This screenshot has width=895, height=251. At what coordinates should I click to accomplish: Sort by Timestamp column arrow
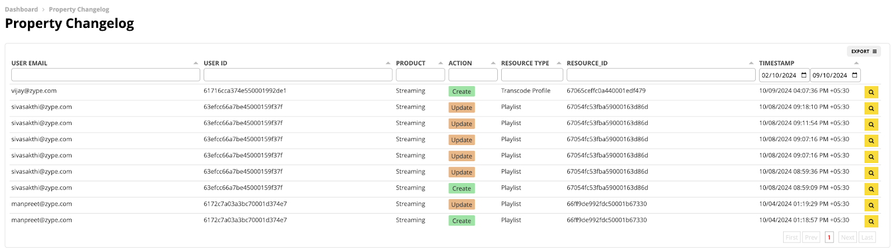856,63
